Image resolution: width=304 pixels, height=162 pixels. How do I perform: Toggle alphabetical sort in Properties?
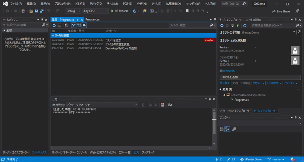227,129
